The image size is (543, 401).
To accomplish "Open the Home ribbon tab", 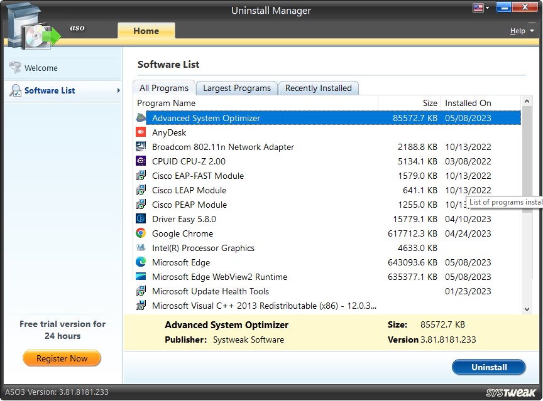I will pyautogui.click(x=146, y=30).
